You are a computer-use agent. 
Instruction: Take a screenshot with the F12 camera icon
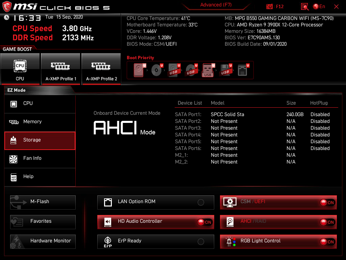tap(269, 7)
